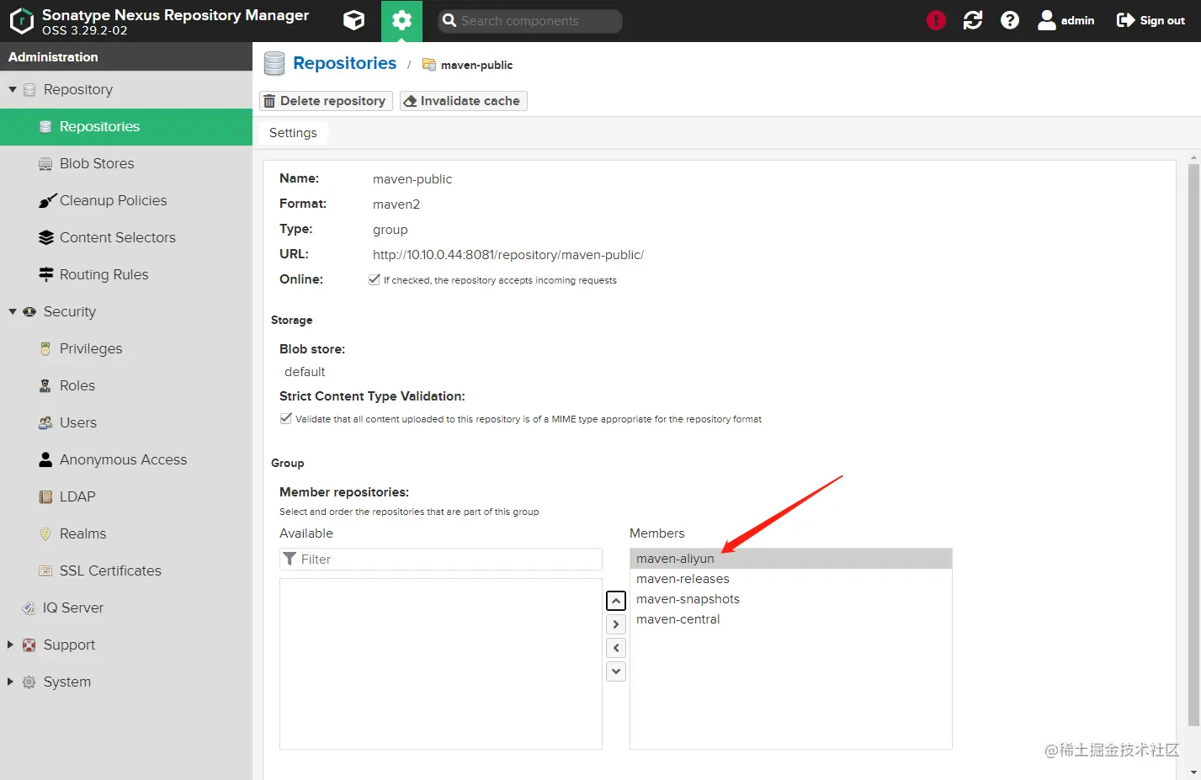Remove member with left arrow button

[x=616, y=648]
